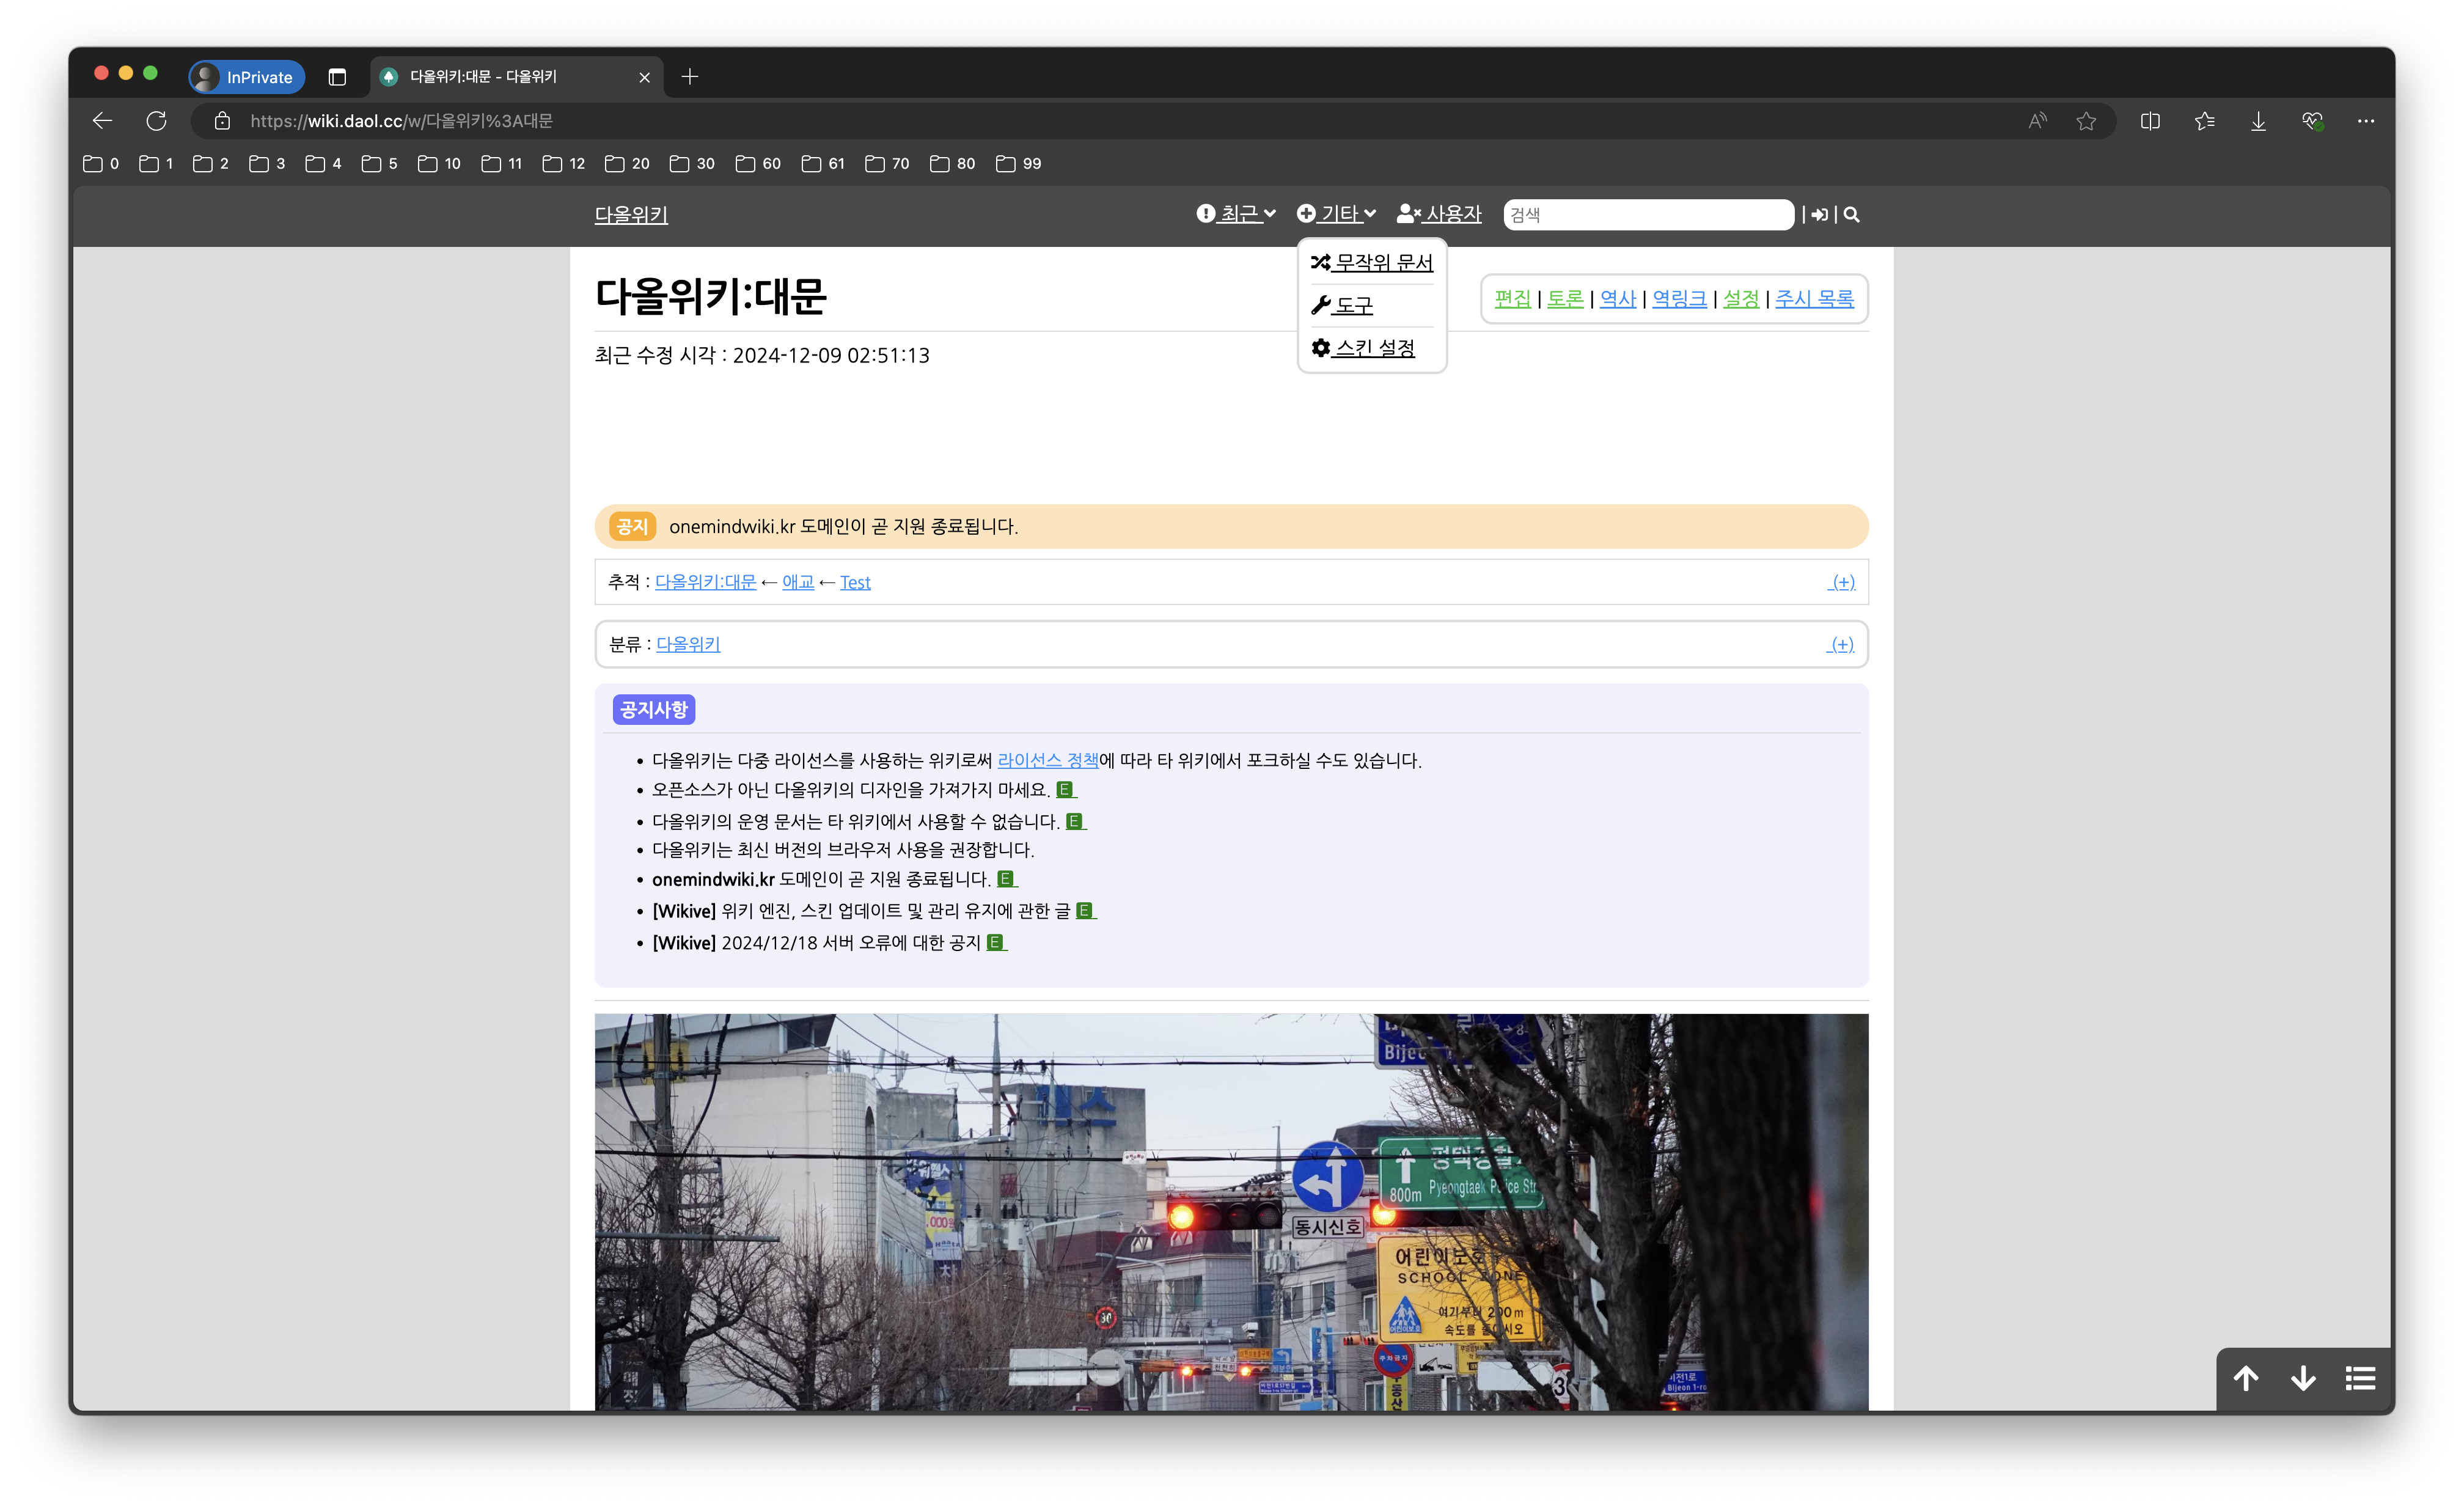Click the street photo image
Screen dimensions: 2464x1506
1231,1212
